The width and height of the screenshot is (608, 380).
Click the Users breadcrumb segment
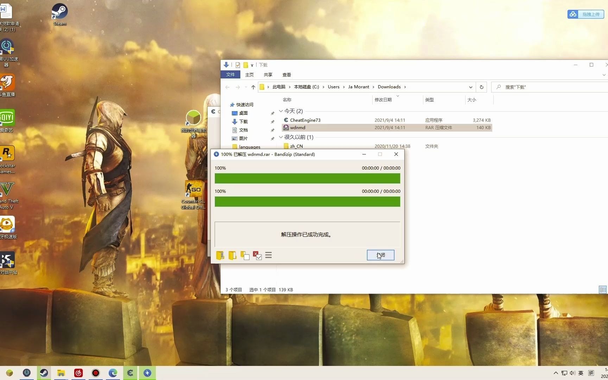[334, 87]
